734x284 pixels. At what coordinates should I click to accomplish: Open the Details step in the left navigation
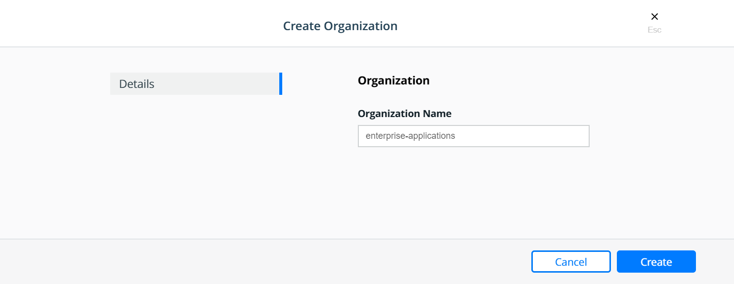pos(196,83)
